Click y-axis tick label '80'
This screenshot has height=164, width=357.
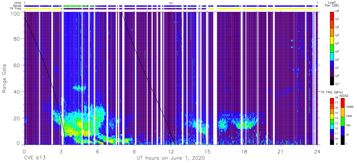click(17, 39)
